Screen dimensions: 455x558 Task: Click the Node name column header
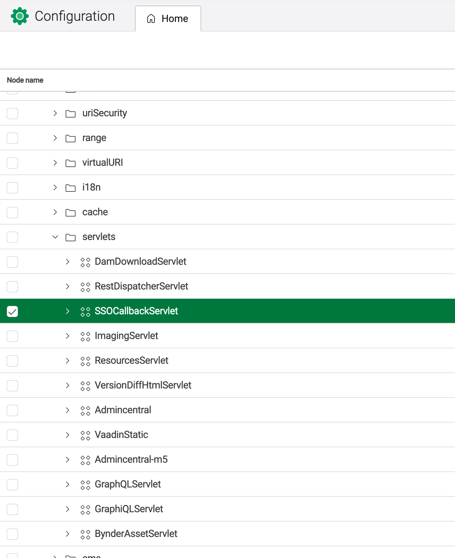tap(25, 80)
